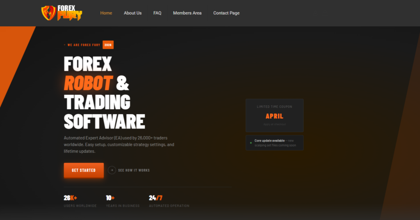This screenshot has height=220, width=420.
Task: Navigate to Members Area
Action: point(187,13)
